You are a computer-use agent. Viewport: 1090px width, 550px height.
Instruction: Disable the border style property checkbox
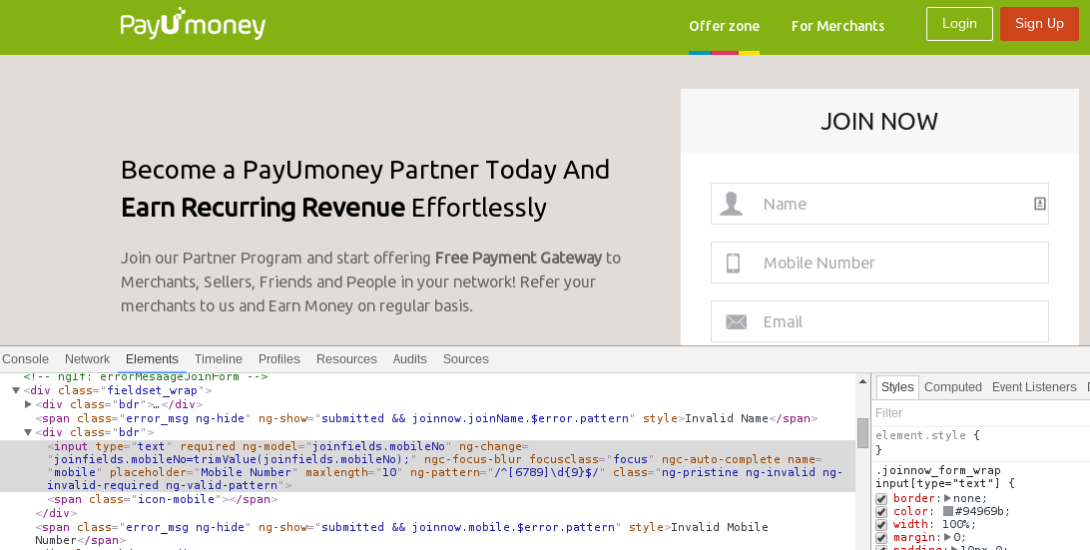click(880, 498)
